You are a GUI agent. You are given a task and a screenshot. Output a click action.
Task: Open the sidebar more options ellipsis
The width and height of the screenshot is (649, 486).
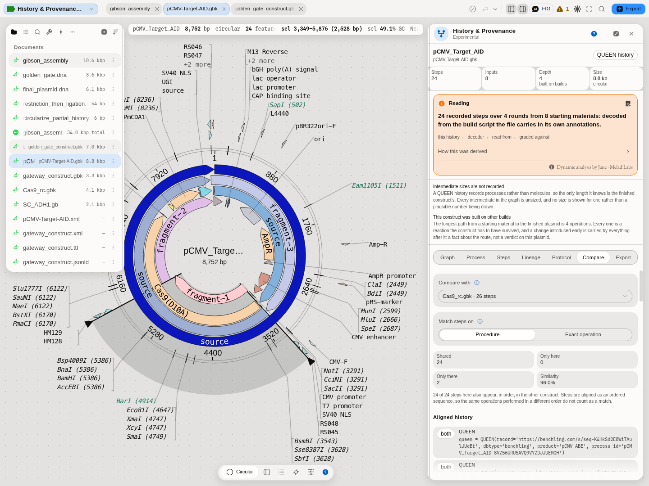(x=73, y=32)
